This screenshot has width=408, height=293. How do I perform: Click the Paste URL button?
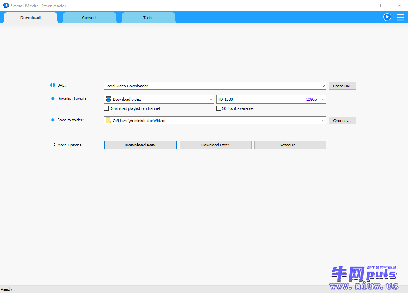pyautogui.click(x=342, y=86)
